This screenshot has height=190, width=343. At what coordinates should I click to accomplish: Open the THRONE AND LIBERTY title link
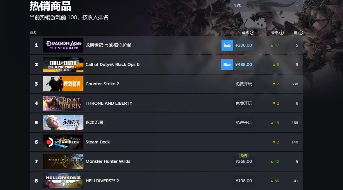pos(109,103)
